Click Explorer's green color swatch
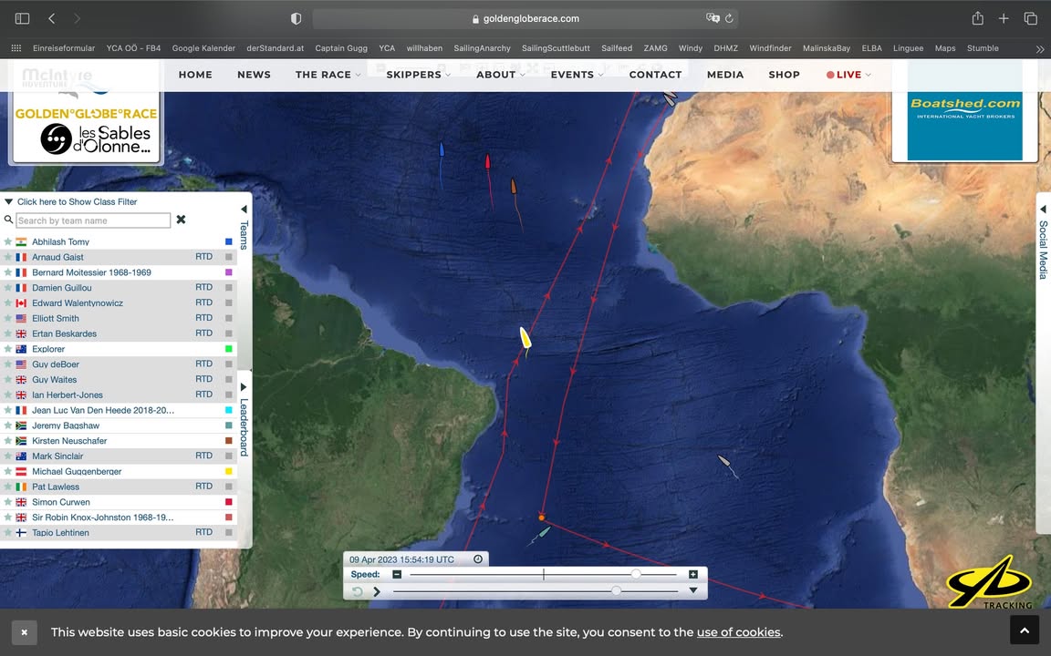 click(x=229, y=349)
